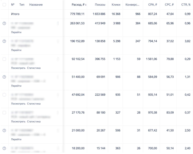Viewport: 193px width, 154px height.
Task: Open the three-dot menu for the 263 061,53 campaign
Action: coord(59,23)
